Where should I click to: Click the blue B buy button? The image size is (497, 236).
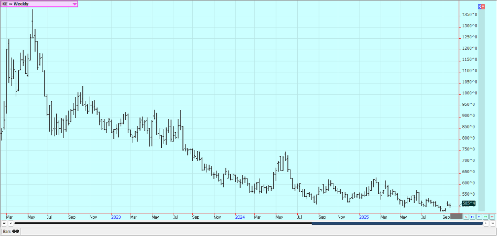[480, 6]
